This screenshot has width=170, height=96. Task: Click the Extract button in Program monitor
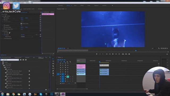coord(126,54)
